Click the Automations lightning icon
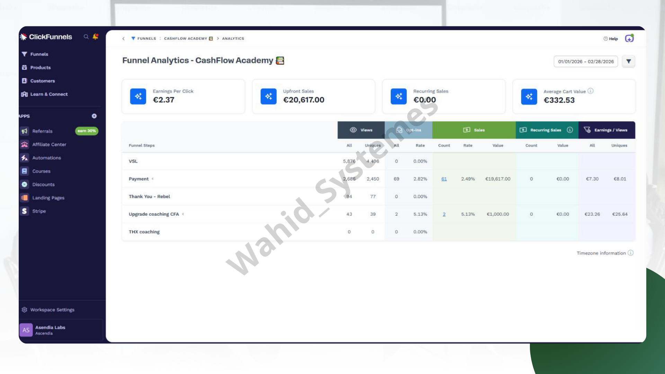 [x=24, y=158]
